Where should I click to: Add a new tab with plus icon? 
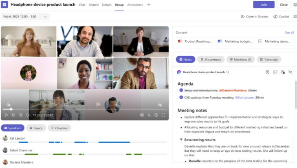coord(149,5)
